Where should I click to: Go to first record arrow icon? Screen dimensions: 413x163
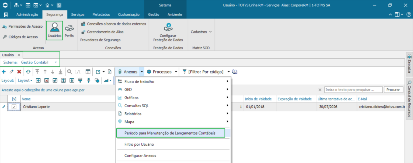point(37,72)
